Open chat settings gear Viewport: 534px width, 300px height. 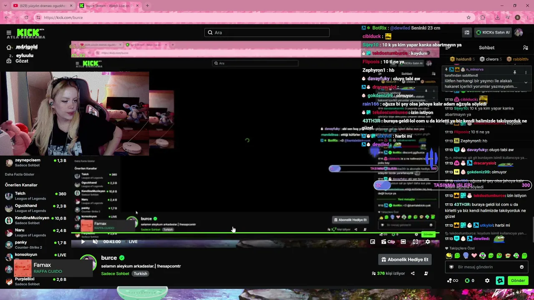pyautogui.click(x=487, y=281)
